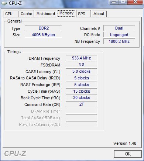
Task: Click the Memory tab
Action: point(66,13)
